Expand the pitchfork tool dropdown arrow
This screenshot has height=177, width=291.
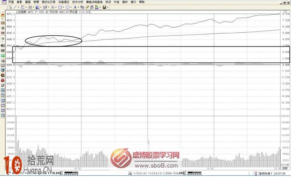click(x=48, y=7)
